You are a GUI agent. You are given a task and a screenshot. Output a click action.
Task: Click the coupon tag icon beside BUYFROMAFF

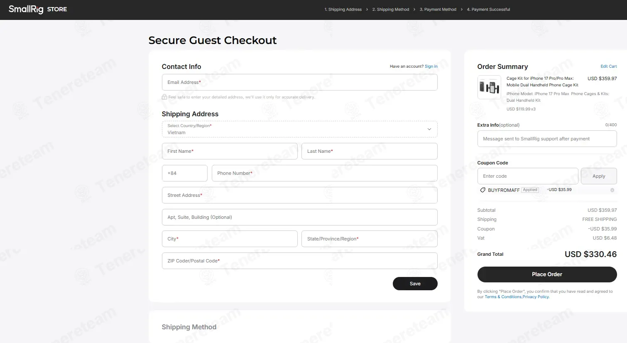pos(482,190)
